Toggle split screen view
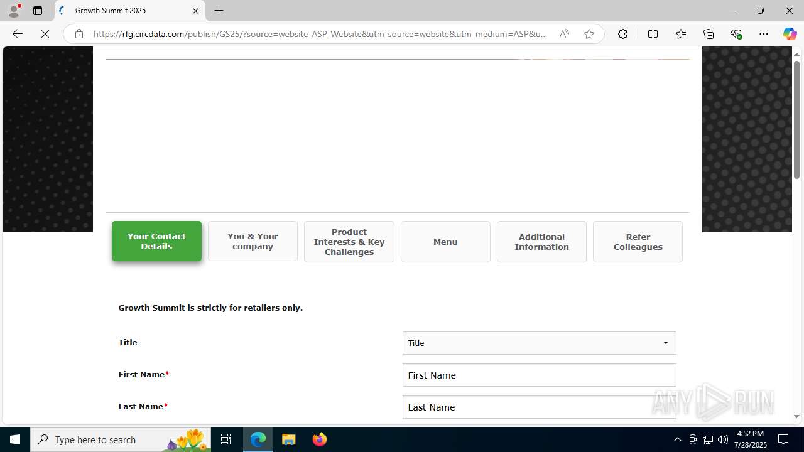The height and width of the screenshot is (452, 804). tap(653, 34)
